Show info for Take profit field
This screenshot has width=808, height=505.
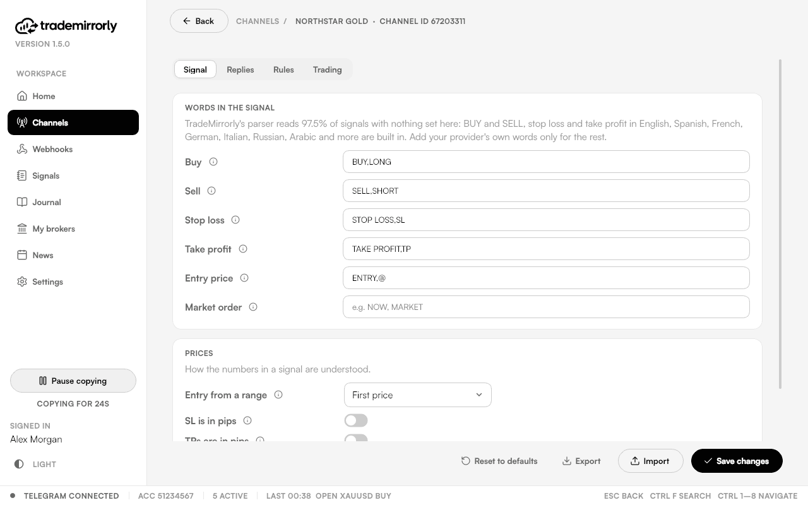point(243,249)
